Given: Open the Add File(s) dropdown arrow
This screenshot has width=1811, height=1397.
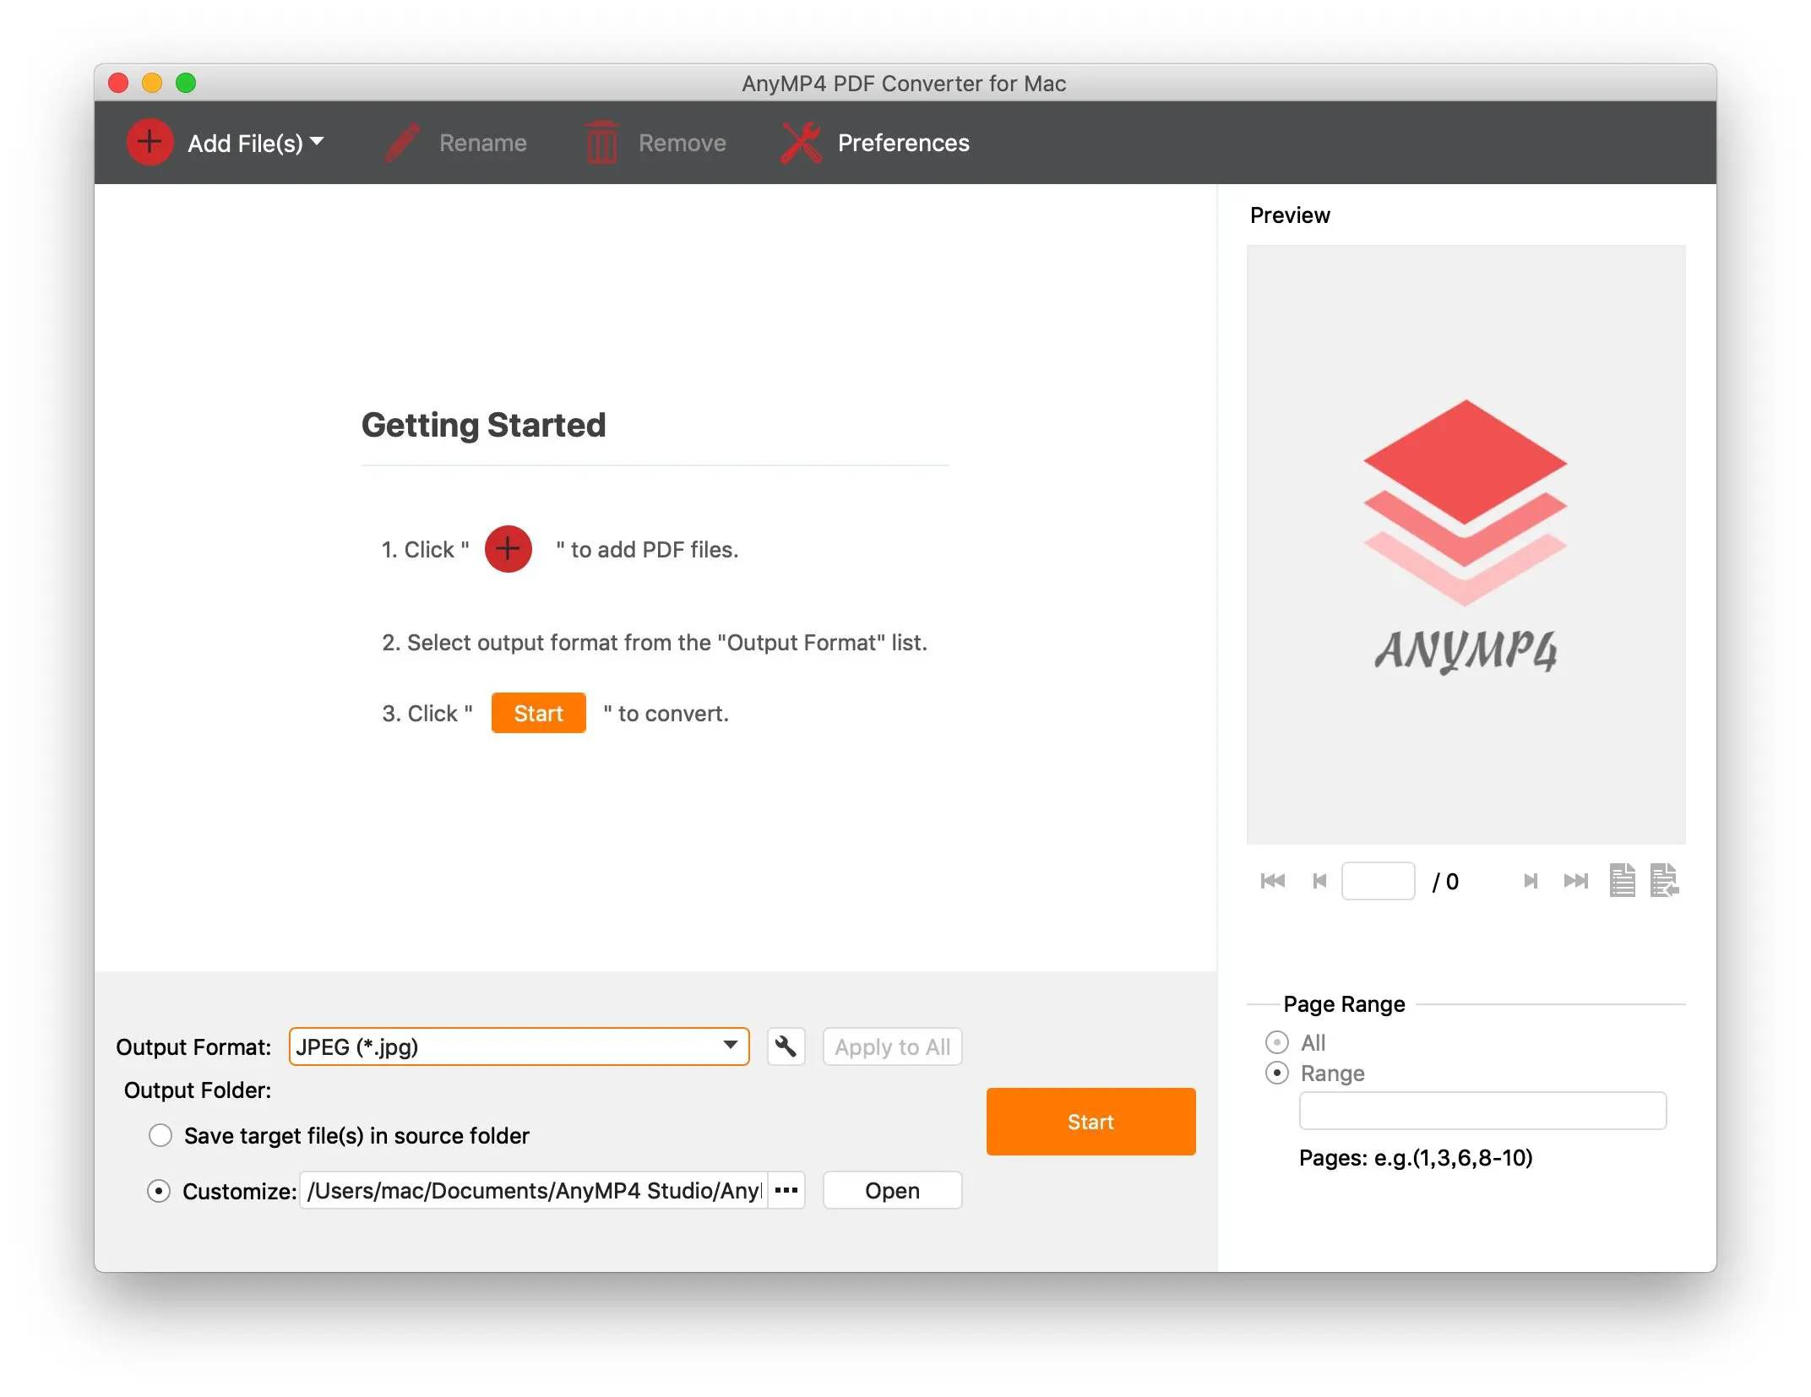Looking at the screenshot, I should click(x=318, y=141).
